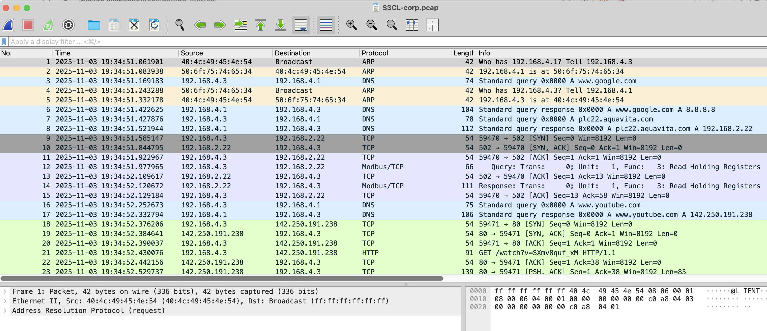The image size is (767, 331).
Task: Expand the Ethernet II details
Action: [x=5, y=301]
